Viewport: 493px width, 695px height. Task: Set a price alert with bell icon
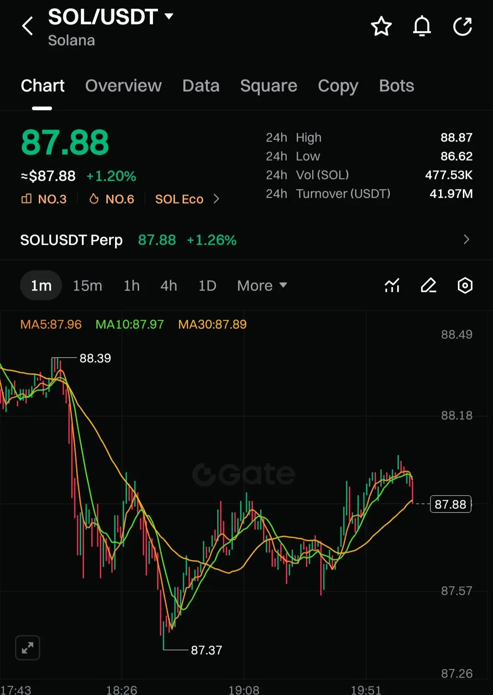[422, 26]
